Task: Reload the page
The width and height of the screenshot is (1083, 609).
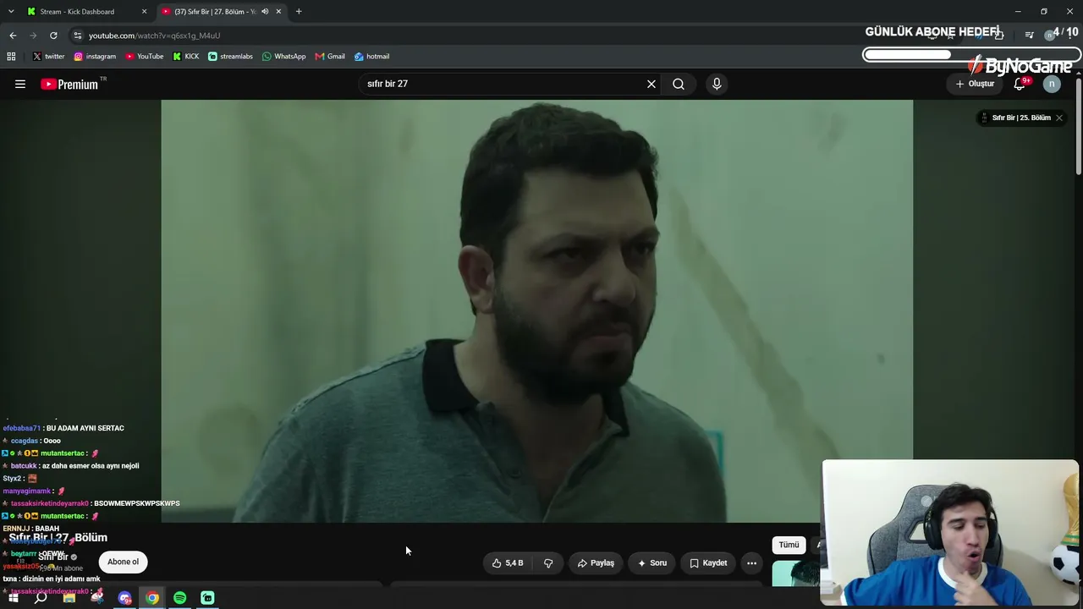Action: tap(53, 36)
